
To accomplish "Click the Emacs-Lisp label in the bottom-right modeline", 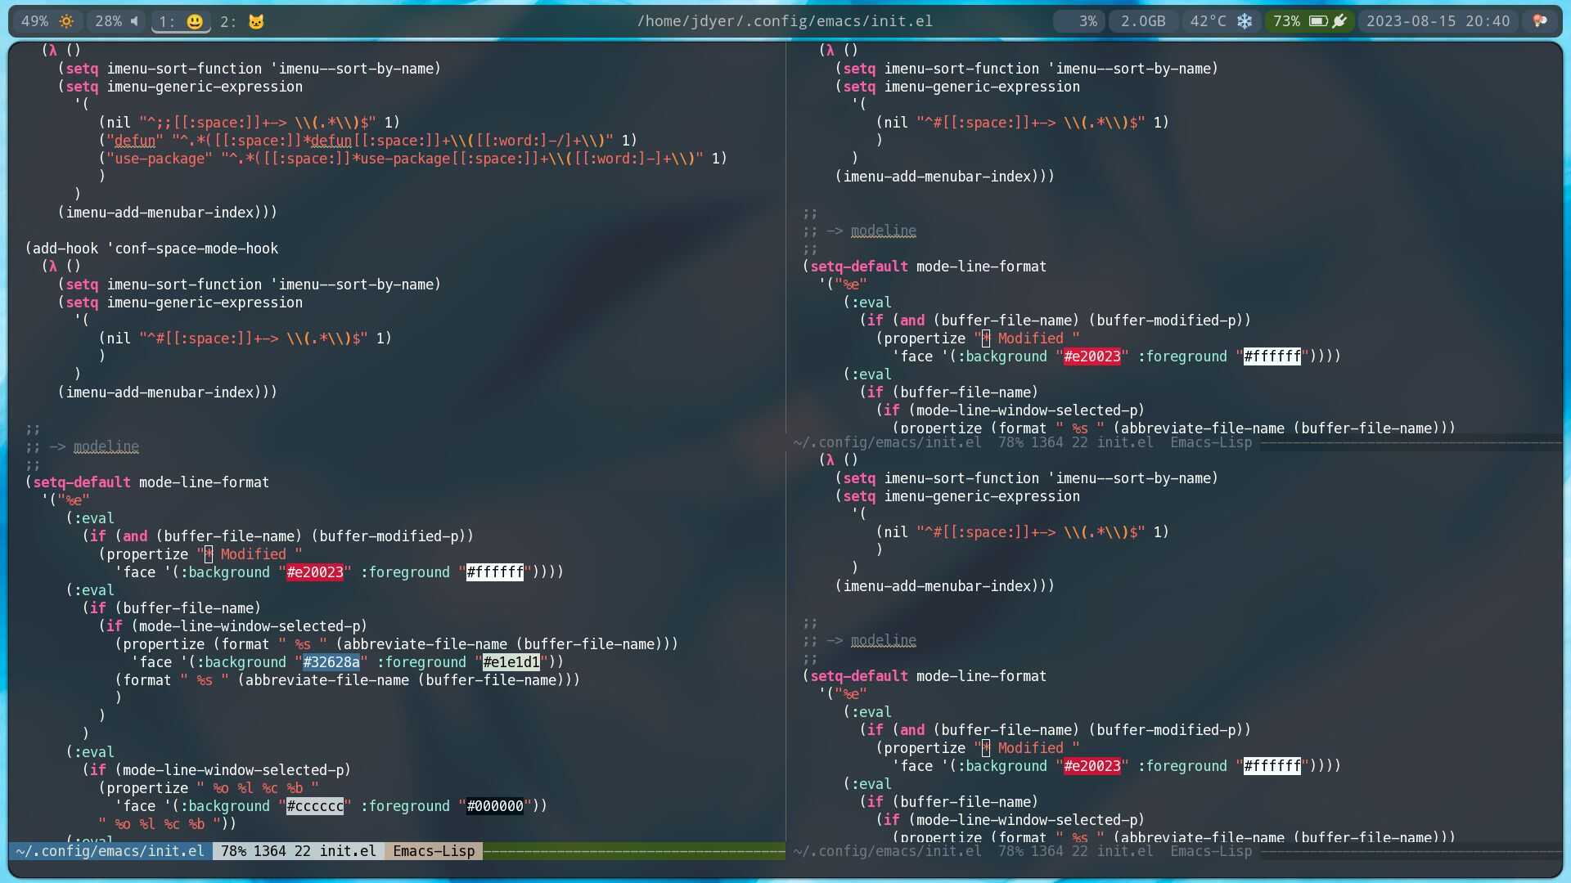I will coord(1210,851).
